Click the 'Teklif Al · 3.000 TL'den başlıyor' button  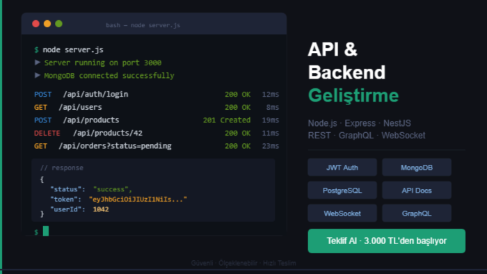pos(386,241)
